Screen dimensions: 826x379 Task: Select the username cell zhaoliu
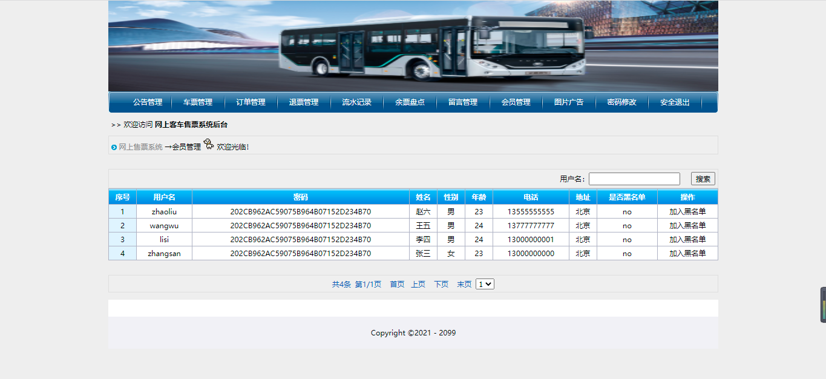[164, 212]
